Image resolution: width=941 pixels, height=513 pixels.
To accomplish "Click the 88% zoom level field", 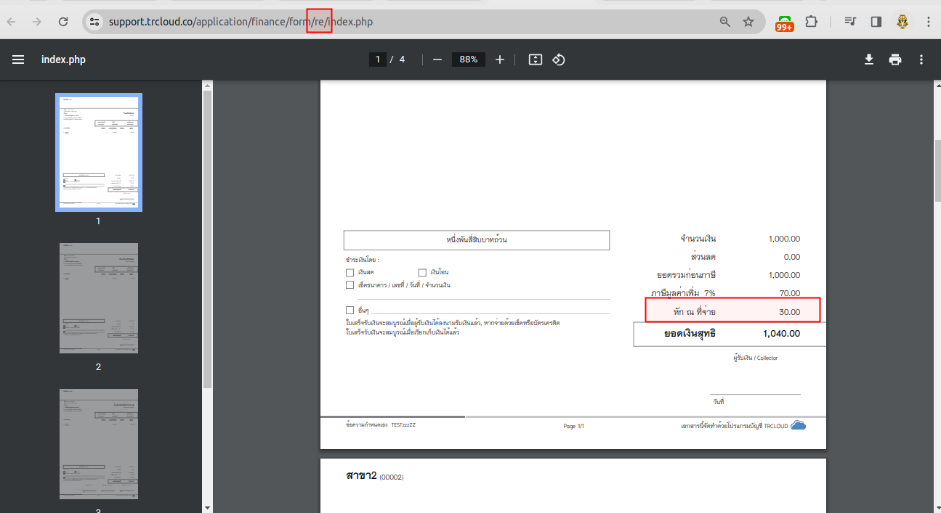I will pos(468,59).
